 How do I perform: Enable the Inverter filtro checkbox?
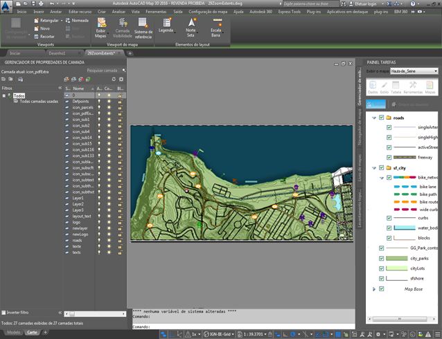pyautogui.click(x=4, y=313)
